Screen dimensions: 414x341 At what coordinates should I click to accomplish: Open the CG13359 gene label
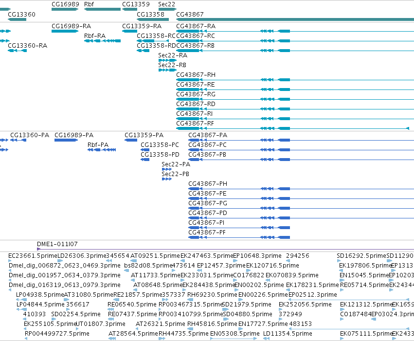tap(136, 4)
